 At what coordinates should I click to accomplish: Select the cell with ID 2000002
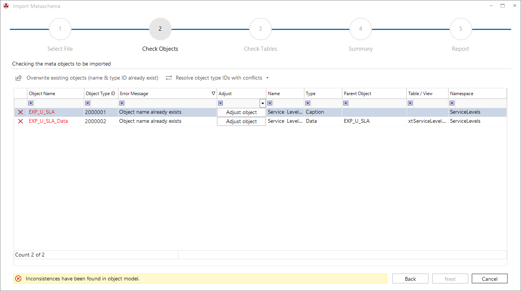(101, 121)
